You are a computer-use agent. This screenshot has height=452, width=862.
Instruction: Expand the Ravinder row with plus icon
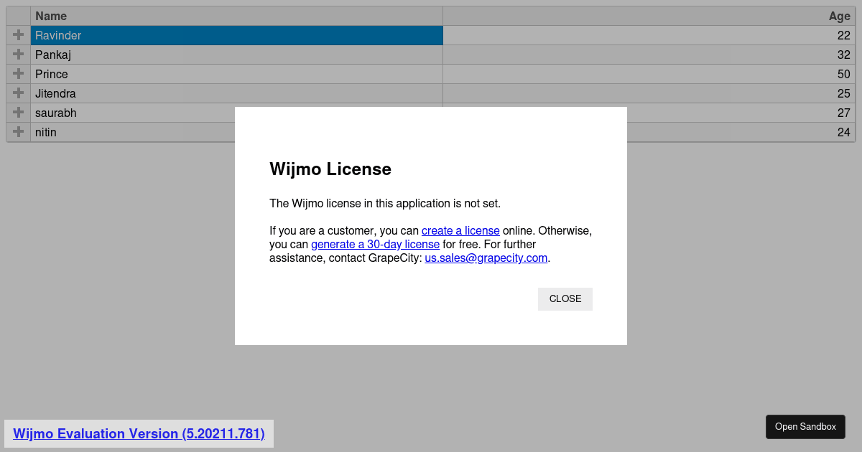click(19, 35)
